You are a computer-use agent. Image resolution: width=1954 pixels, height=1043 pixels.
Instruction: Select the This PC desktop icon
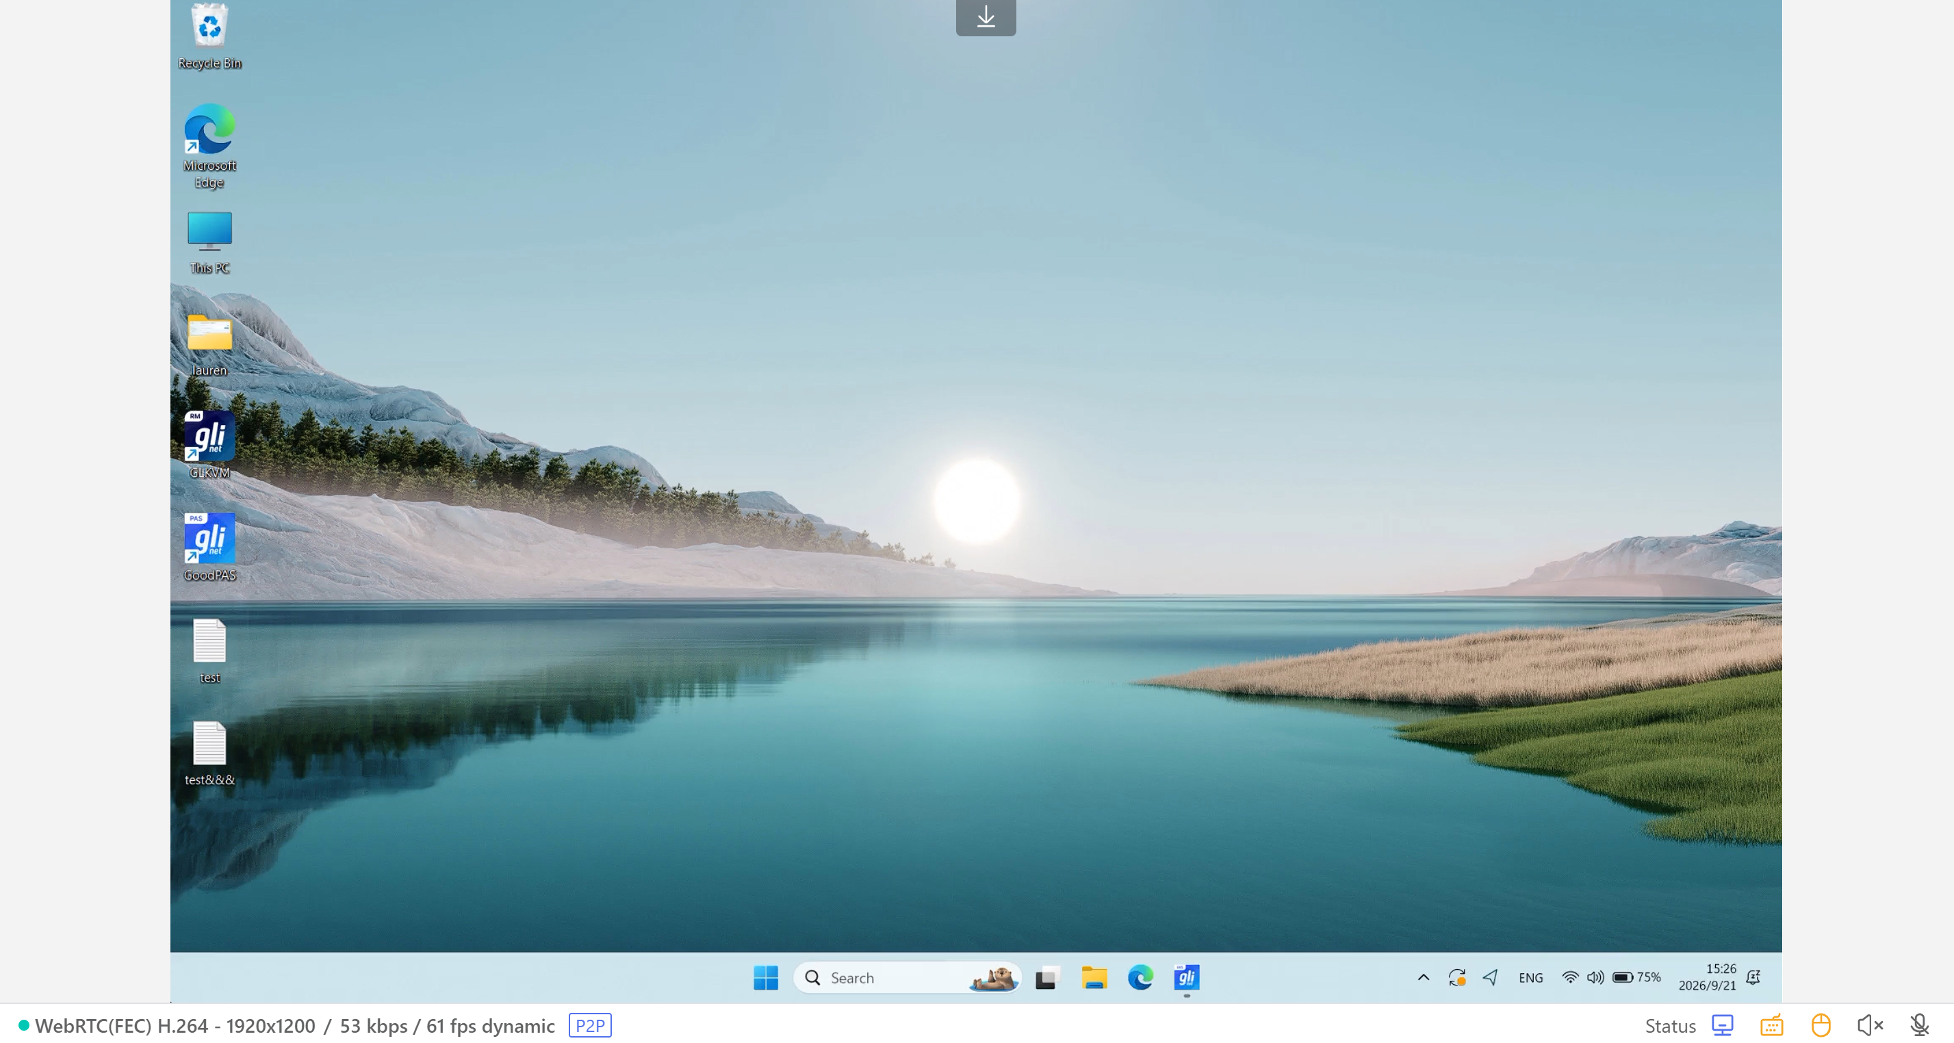(x=209, y=243)
